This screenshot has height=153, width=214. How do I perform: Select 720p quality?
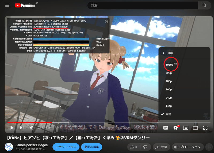click(184, 73)
